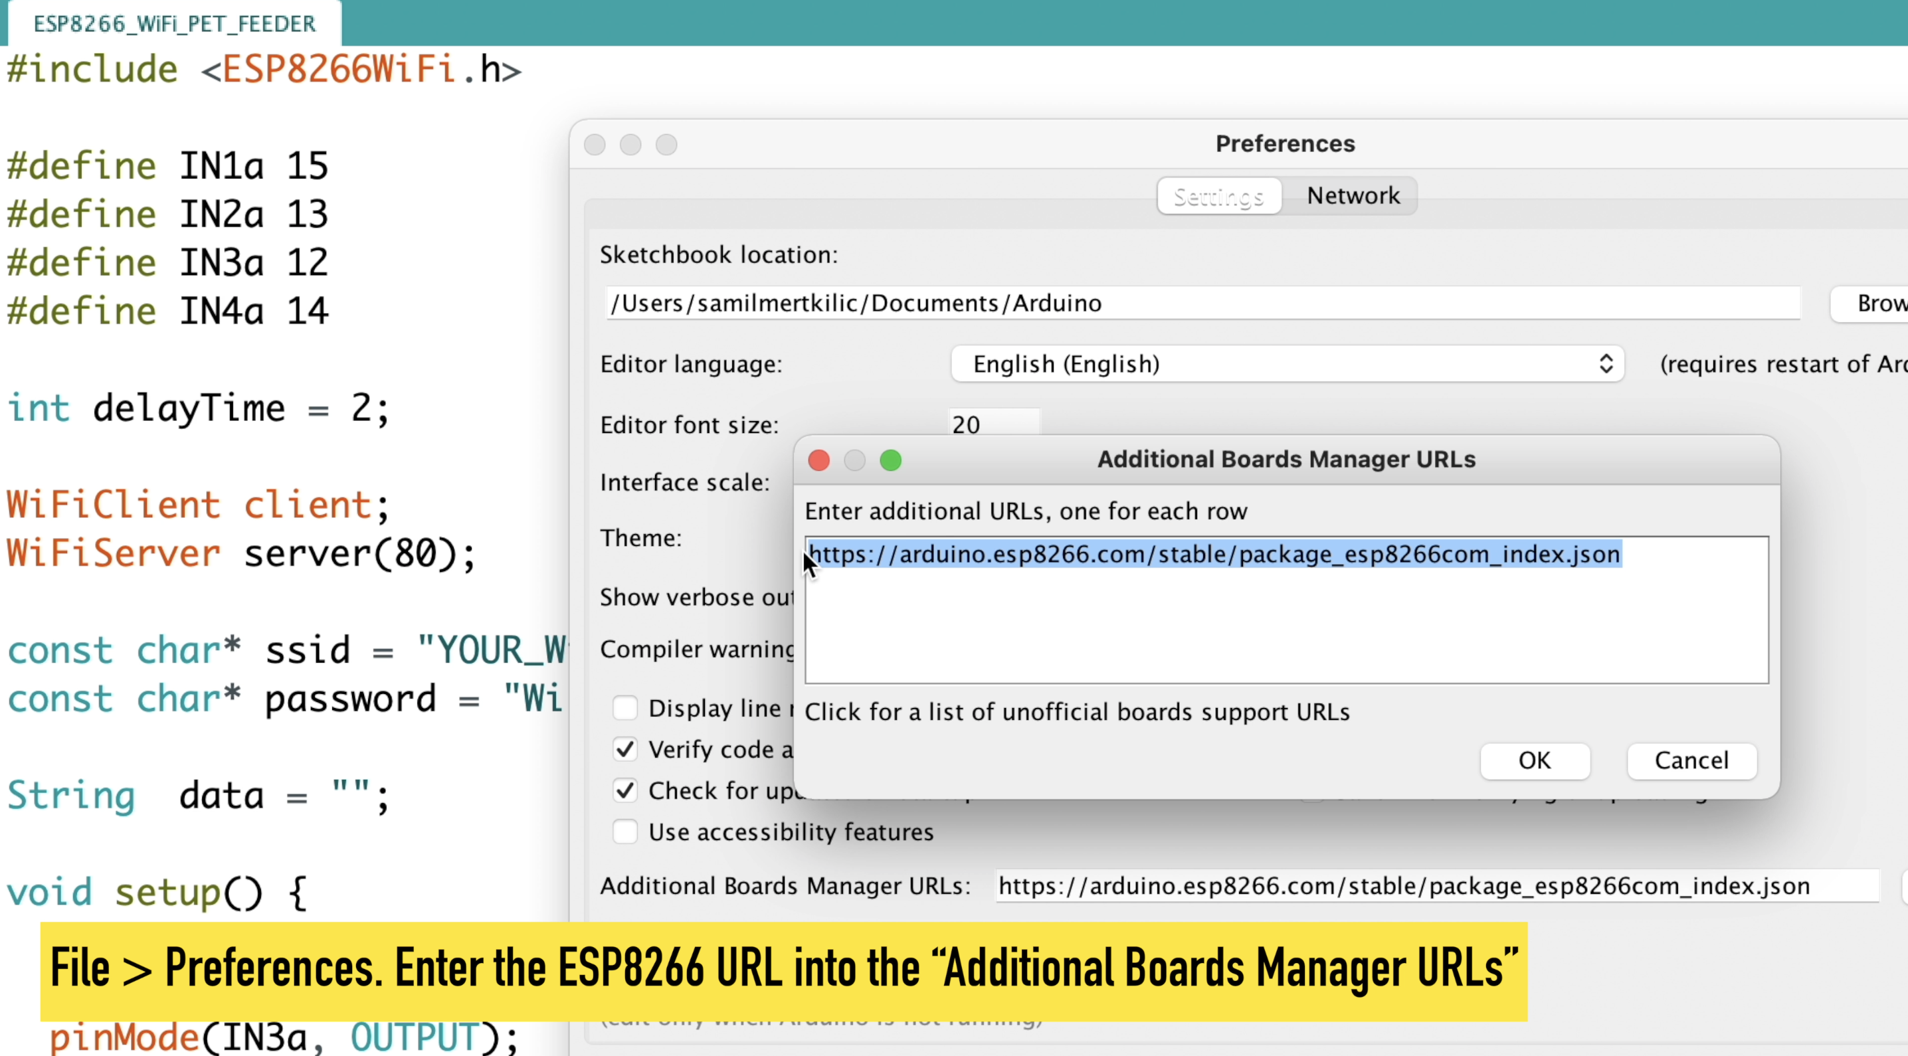
Task: Click the 'void setup() {' code line
Action: click(157, 893)
